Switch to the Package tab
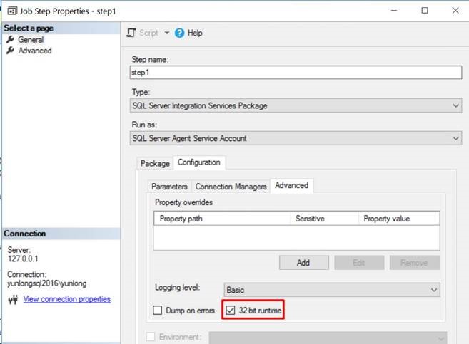Viewport: 469px width, 344px height. pos(154,163)
